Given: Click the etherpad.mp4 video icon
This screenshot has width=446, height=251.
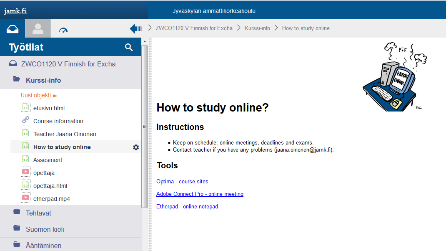Looking at the screenshot, I should (26, 198).
